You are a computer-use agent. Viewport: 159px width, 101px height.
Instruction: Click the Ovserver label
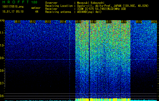point(51,3)
